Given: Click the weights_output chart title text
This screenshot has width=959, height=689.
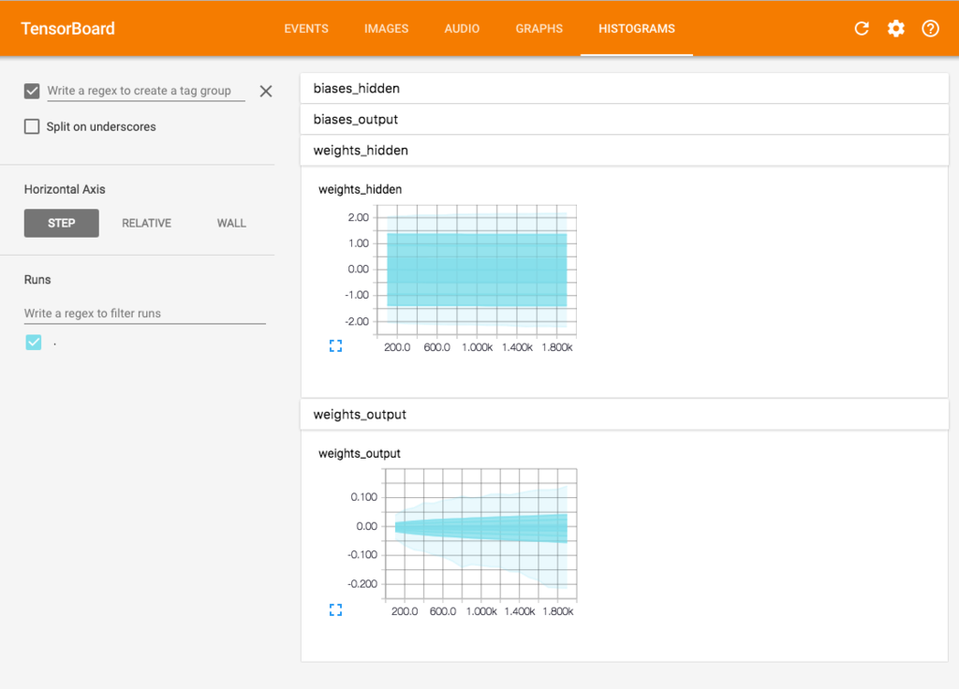Looking at the screenshot, I should (x=360, y=454).
